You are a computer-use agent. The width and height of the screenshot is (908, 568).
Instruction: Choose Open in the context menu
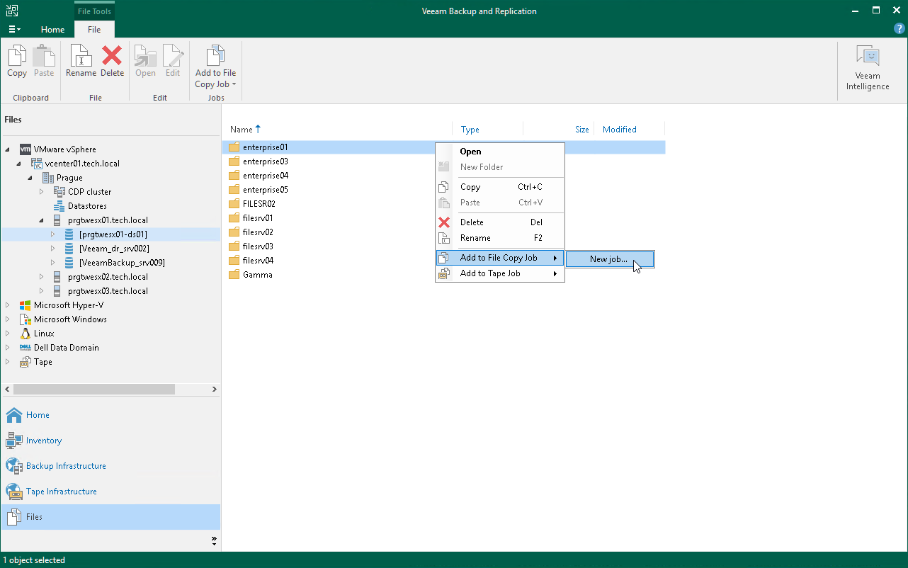(x=500, y=152)
